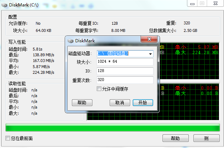
Task: Click the 64.00 KB block size value
Action: (x=44, y=30)
